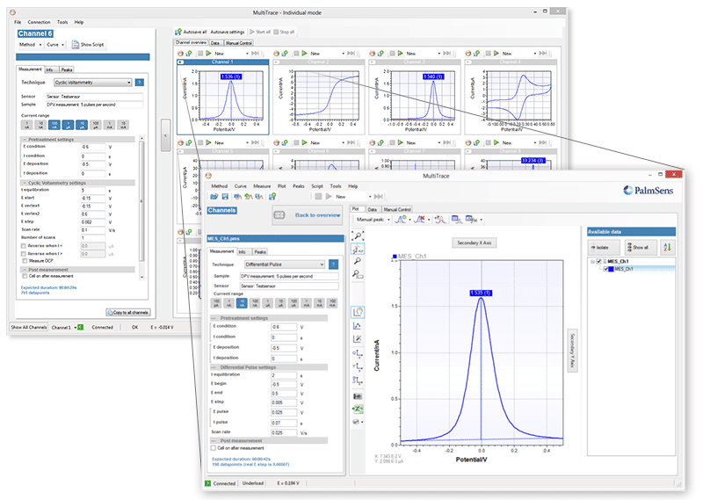Collapse left panel with arrow button

(x=165, y=134)
